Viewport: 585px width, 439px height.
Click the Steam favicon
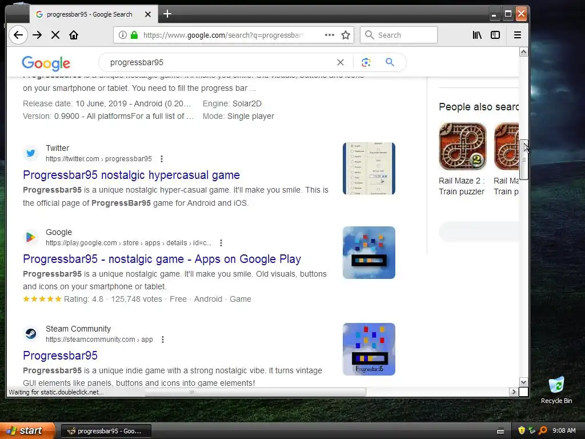pyautogui.click(x=31, y=333)
